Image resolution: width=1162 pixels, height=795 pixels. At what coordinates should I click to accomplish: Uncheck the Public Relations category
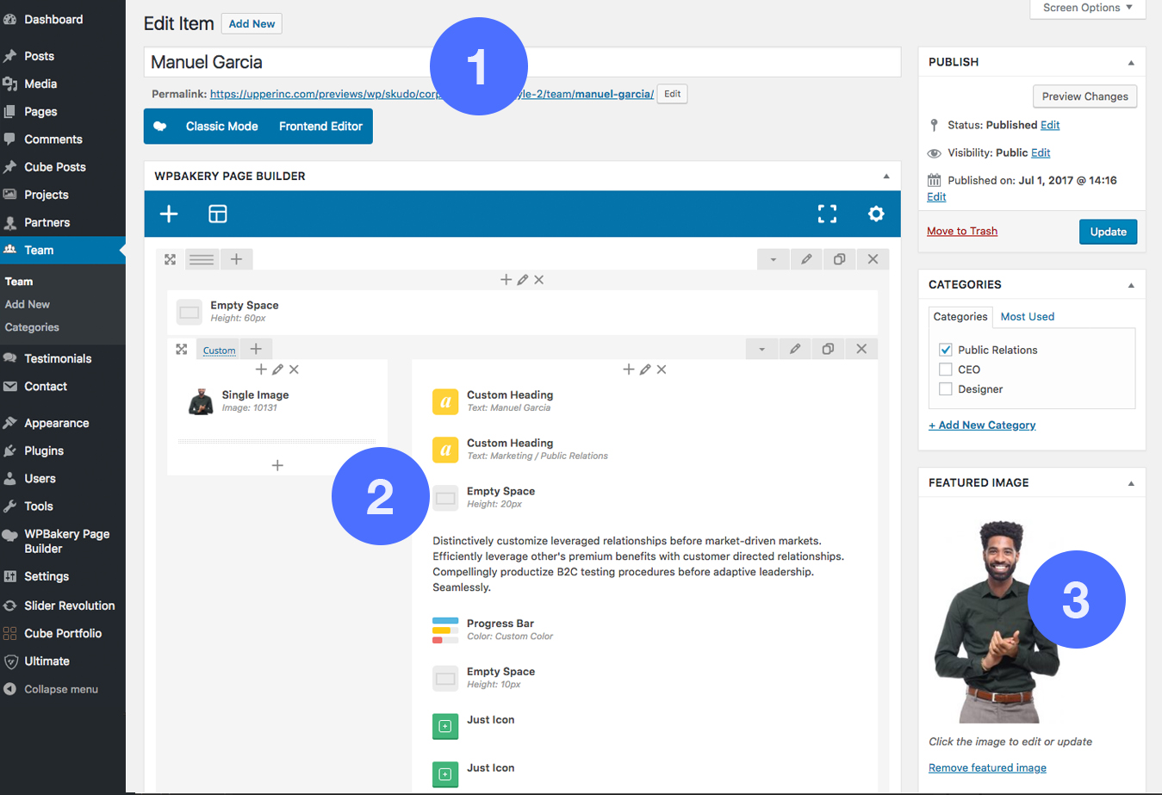click(946, 350)
